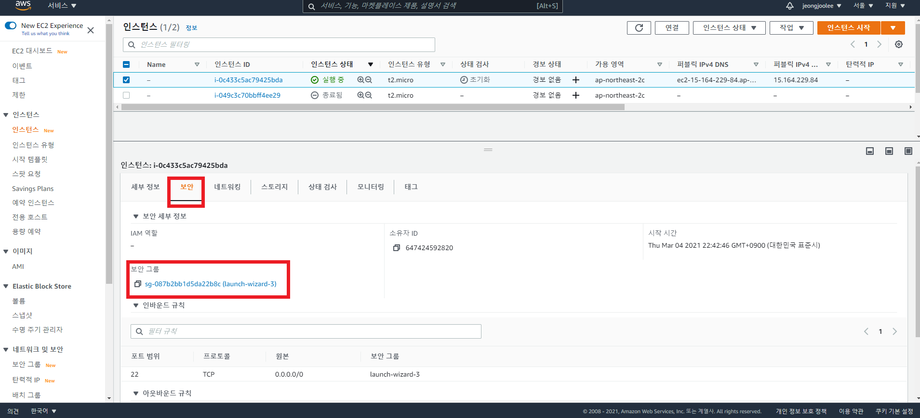Select the 보안 tab
This screenshot has height=418, width=920.
(187, 187)
